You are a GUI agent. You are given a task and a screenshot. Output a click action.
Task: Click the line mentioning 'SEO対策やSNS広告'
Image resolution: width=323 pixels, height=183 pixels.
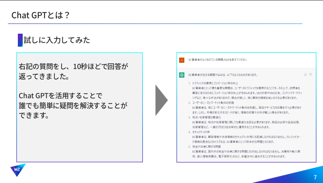coord(247,93)
